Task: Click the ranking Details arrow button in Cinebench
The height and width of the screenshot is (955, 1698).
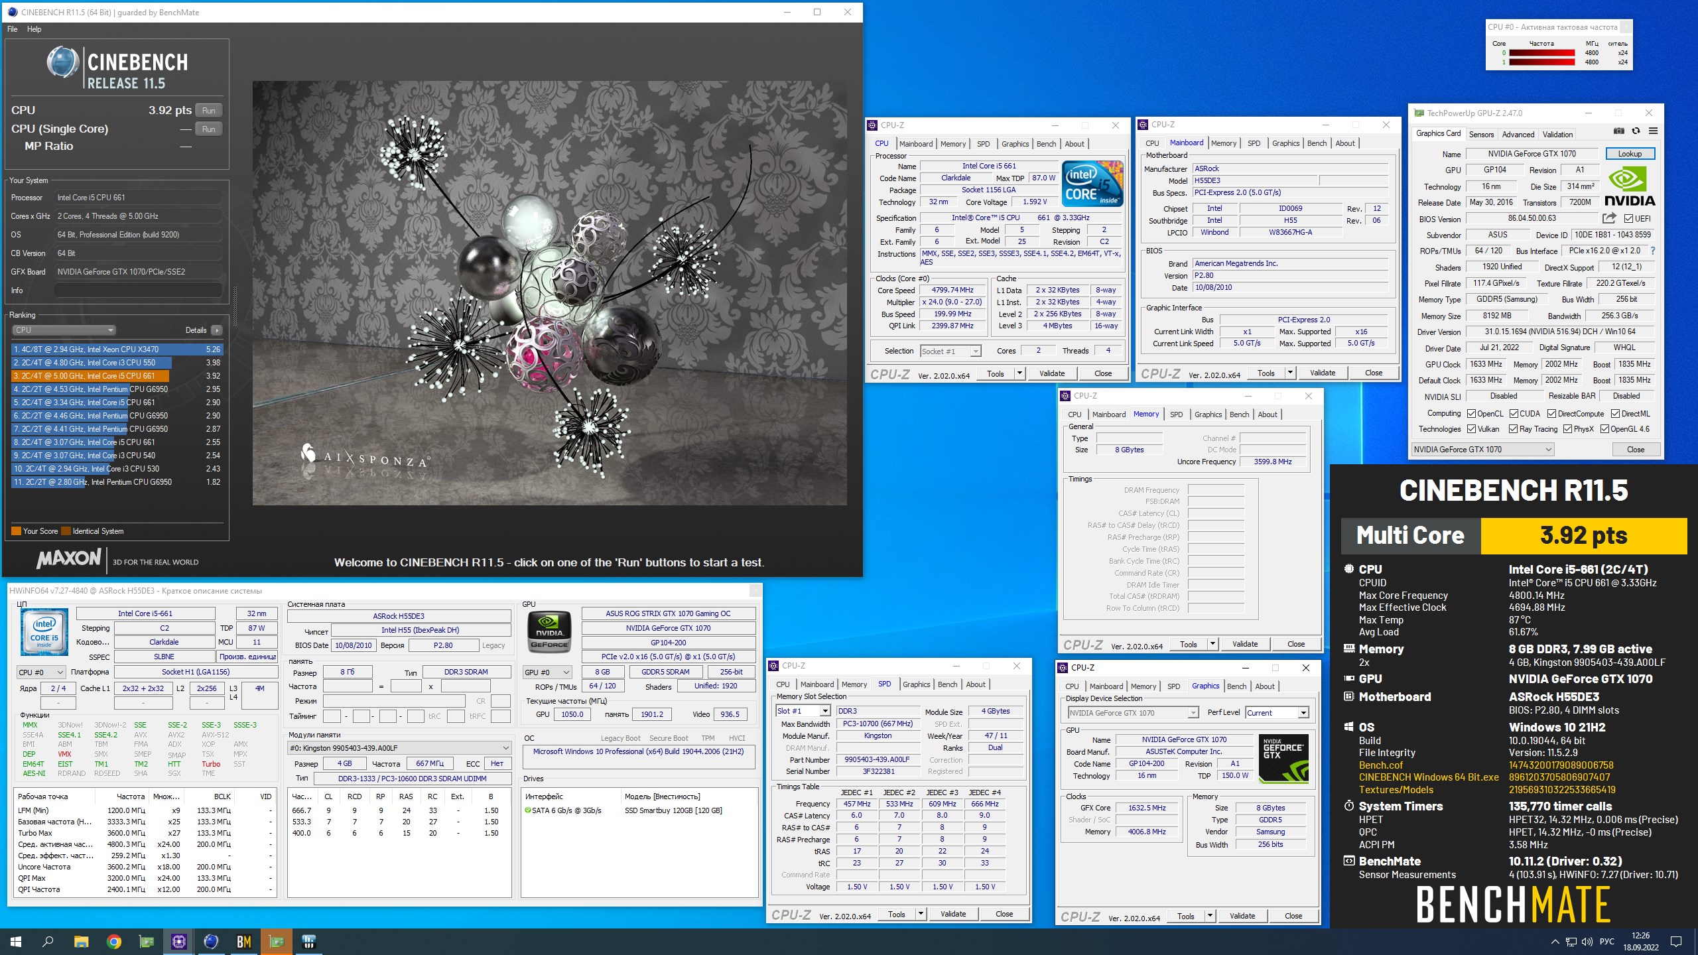Action: 216,330
